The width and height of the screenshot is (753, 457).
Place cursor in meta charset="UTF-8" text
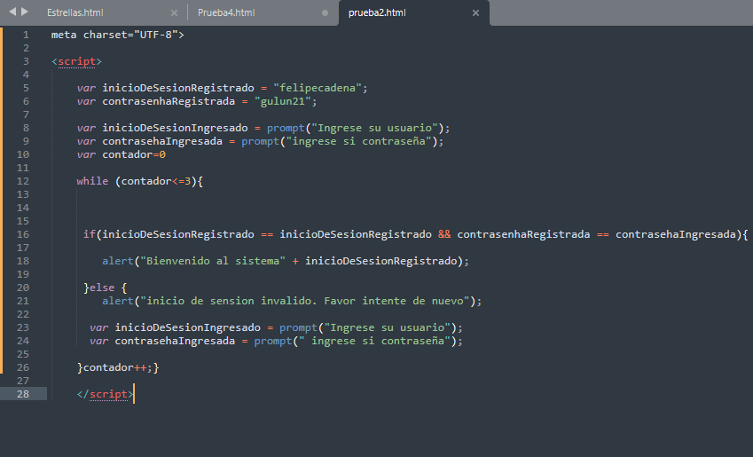click(118, 35)
